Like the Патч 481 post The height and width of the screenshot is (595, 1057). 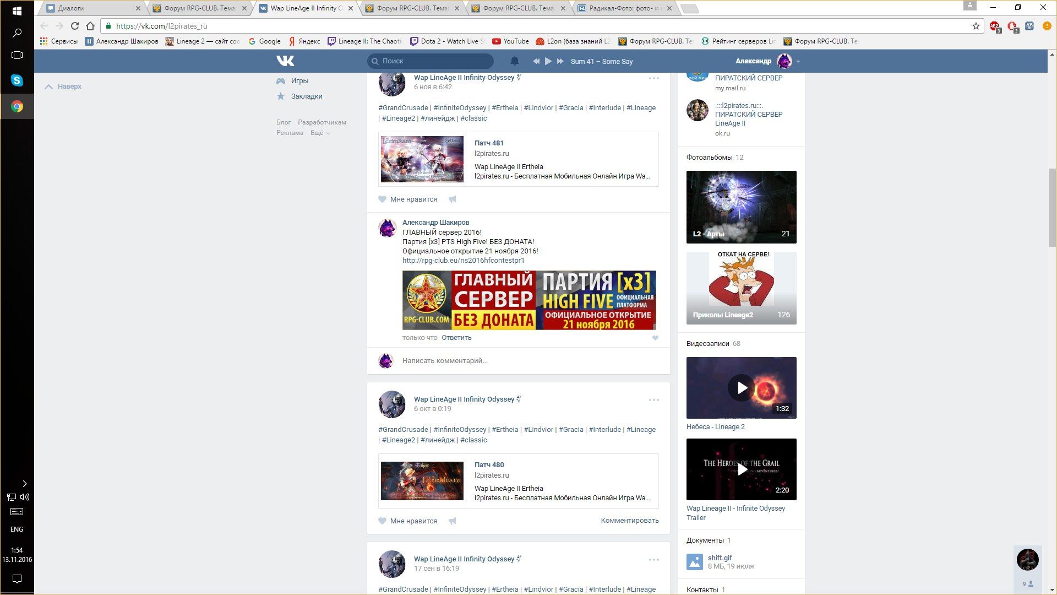pos(408,199)
